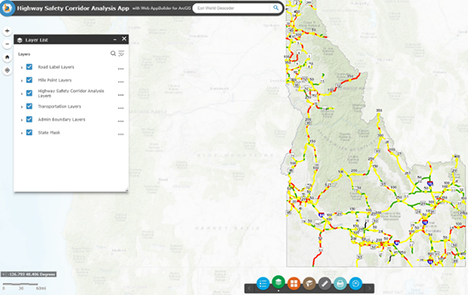Click the app logo in the header

(7, 8)
